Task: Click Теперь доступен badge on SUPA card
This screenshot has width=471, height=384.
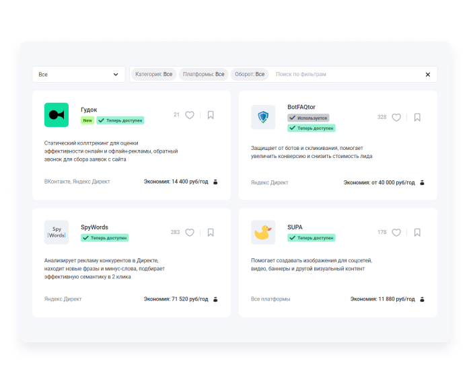Action: coord(312,238)
